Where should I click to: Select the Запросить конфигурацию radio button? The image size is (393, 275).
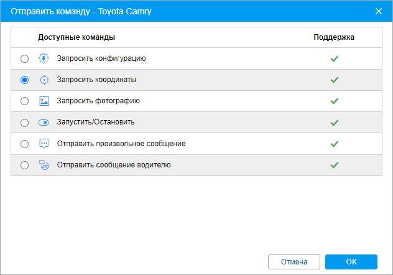(x=25, y=58)
